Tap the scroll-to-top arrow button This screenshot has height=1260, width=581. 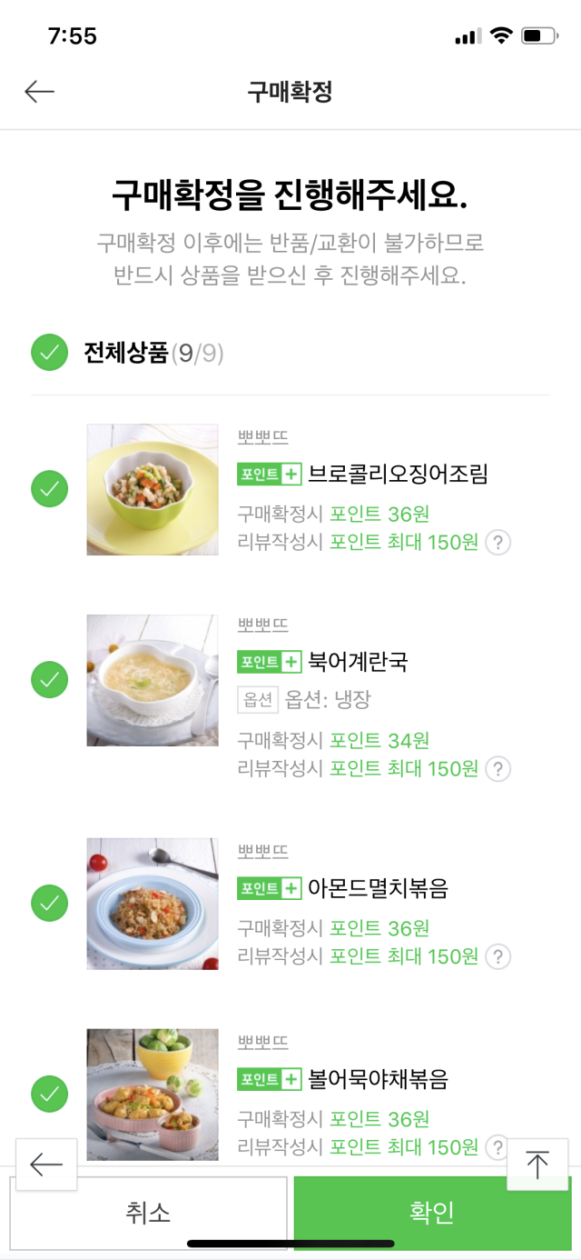(537, 1165)
